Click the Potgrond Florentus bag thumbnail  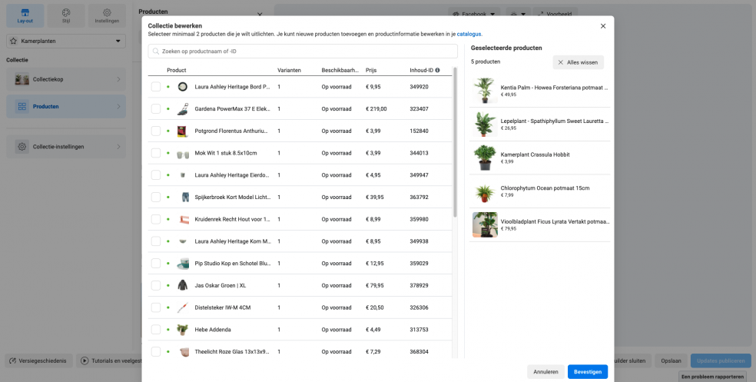(182, 131)
